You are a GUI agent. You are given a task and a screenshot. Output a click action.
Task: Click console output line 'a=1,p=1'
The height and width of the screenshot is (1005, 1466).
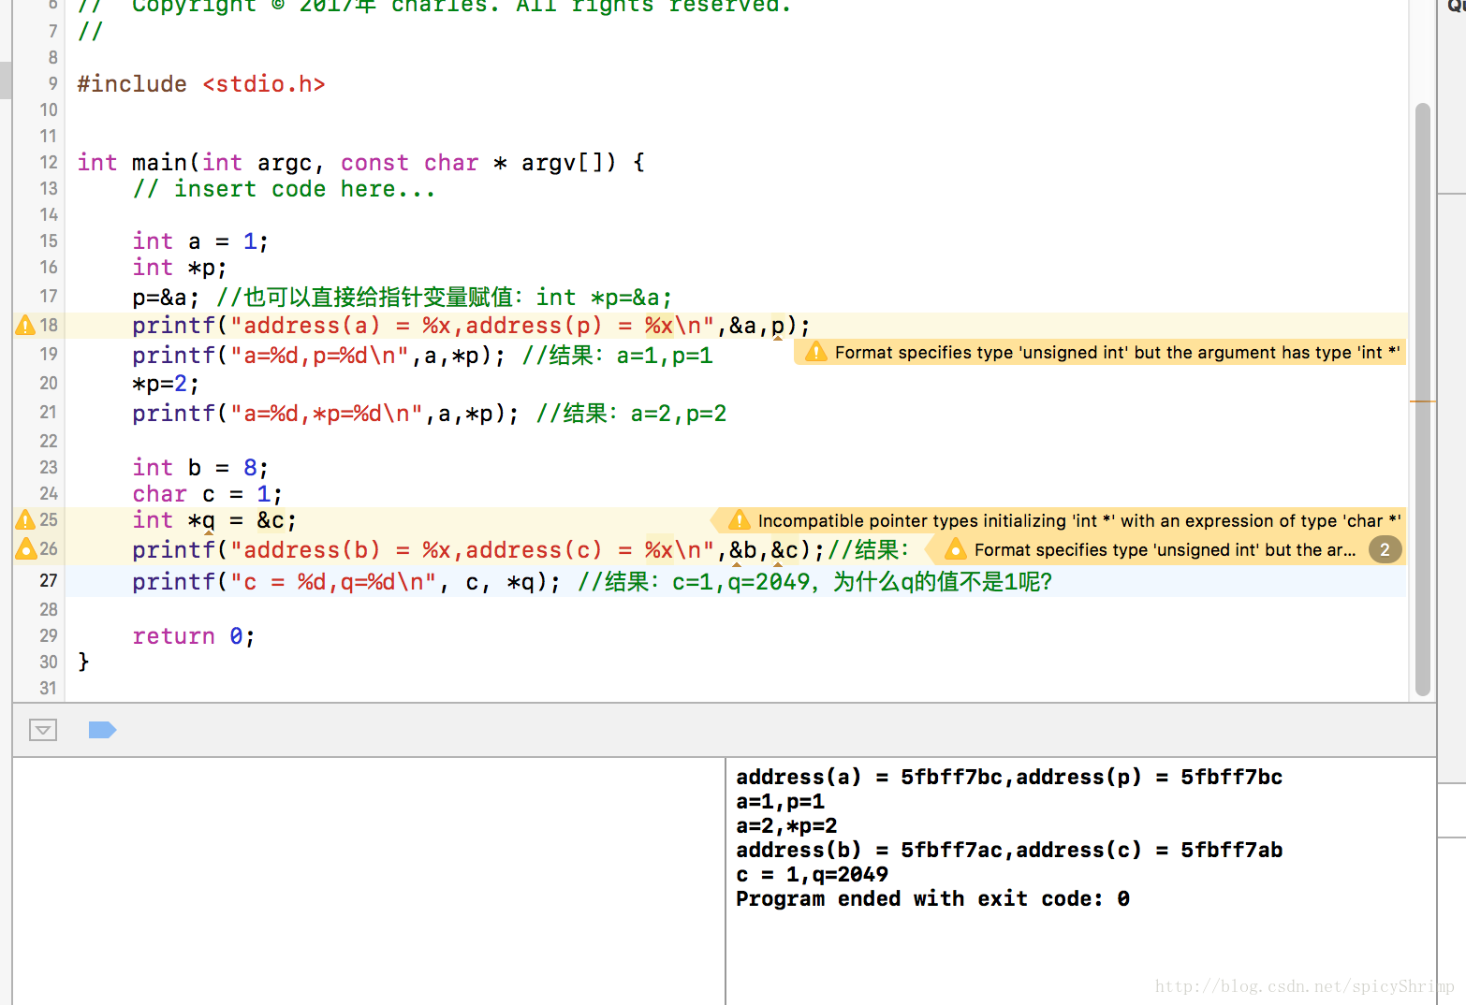click(x=780, y=802)
